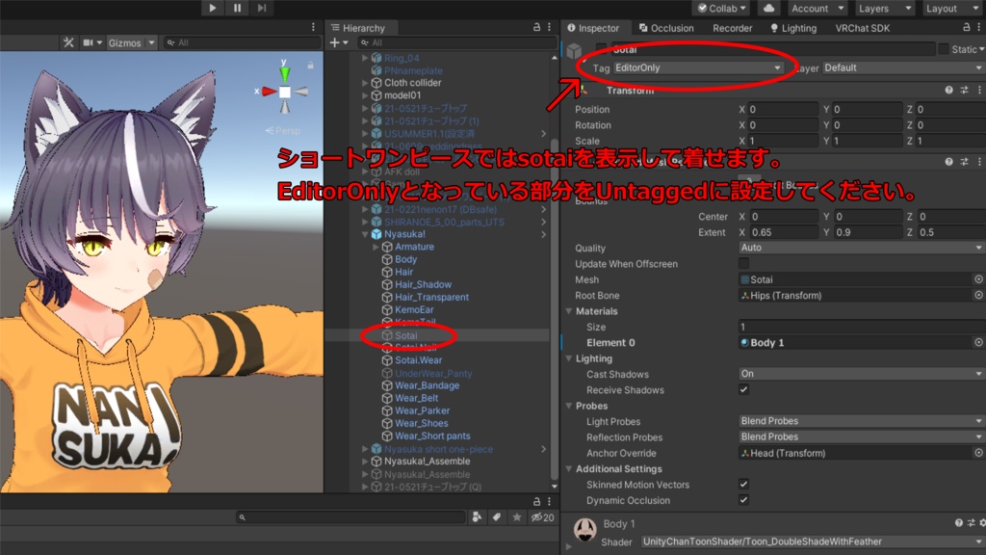The height and width of the screenshot is (555, 986).
Task: Switch to the Inspector tab
Action: [593, 28]
